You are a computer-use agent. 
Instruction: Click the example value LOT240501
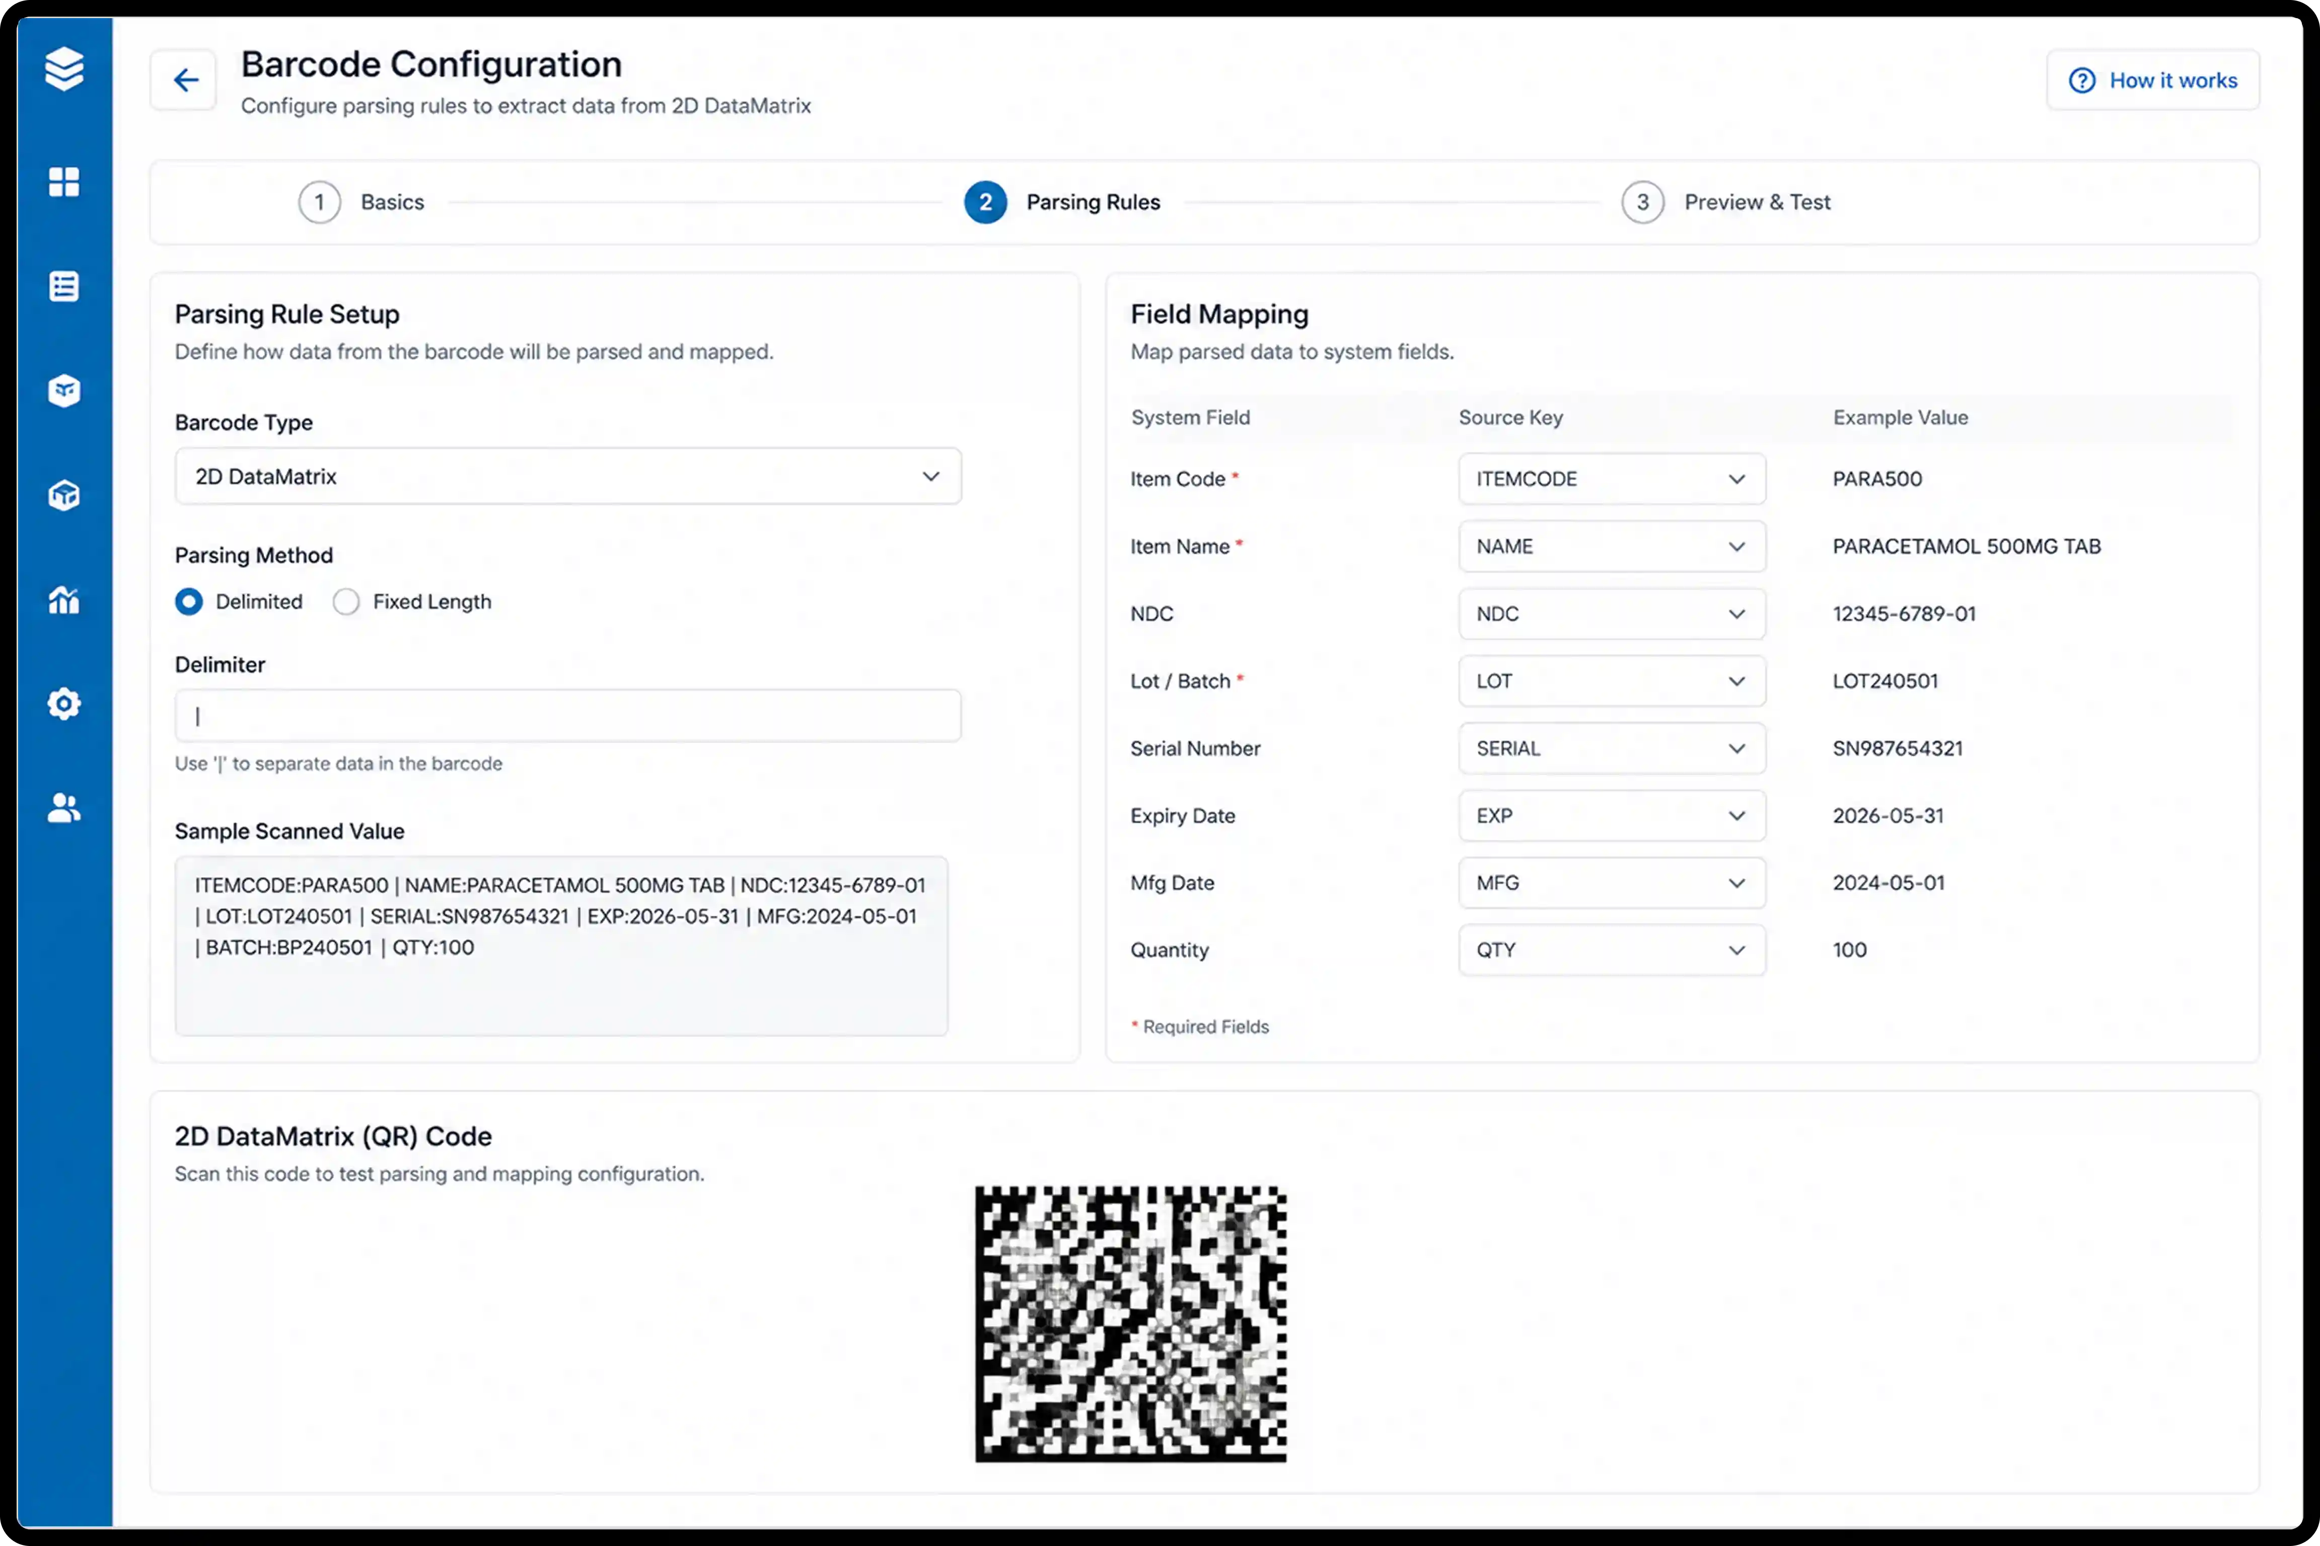(x=1885, y=681)
